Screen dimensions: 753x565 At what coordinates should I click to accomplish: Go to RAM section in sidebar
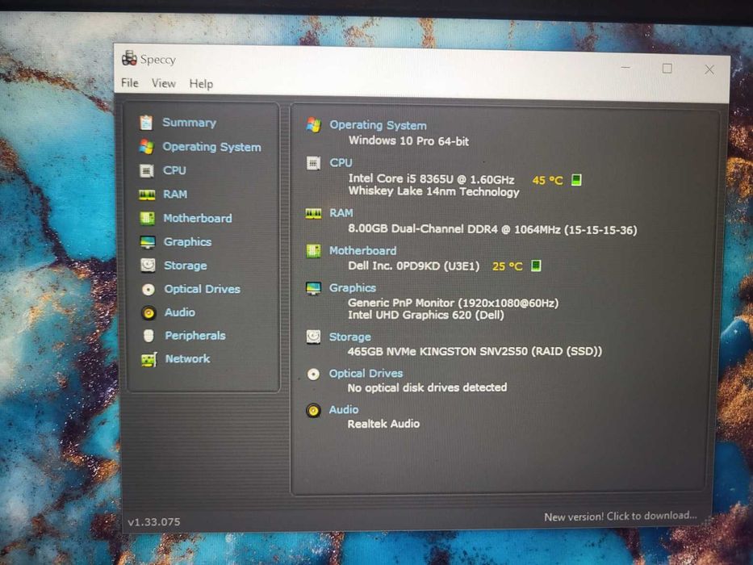coord(175,194)
